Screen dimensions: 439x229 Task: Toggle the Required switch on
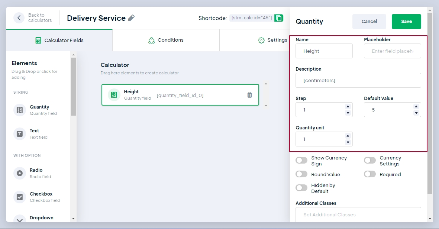coord(370,174)
